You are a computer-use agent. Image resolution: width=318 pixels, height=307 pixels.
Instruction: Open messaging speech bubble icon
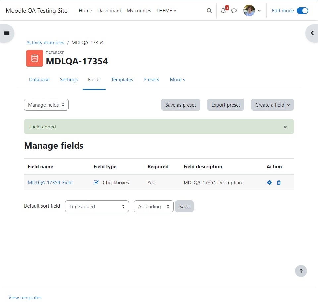point(234,11)
